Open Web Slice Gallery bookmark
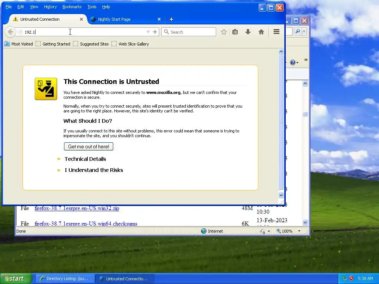 tap(130, 44)
